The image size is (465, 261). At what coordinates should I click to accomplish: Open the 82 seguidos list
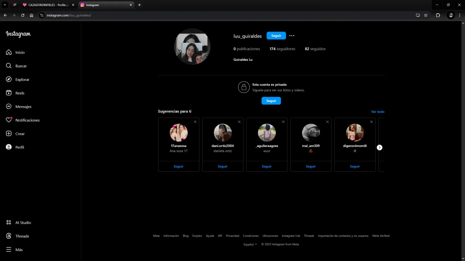click(x=315, y=49)
